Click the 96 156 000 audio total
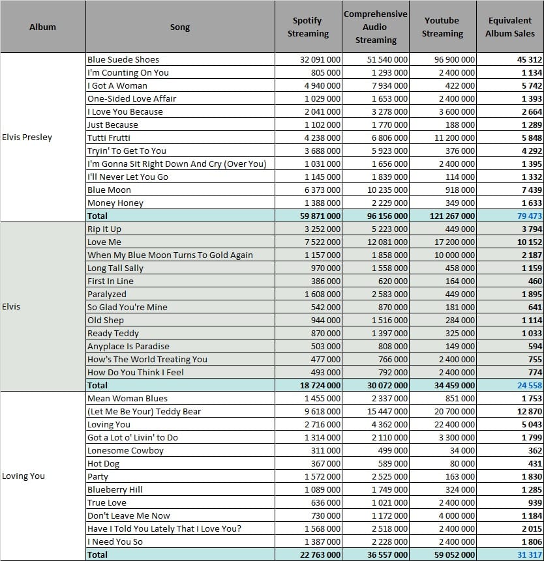Viewport: 544px width, 561px height. 376,216
